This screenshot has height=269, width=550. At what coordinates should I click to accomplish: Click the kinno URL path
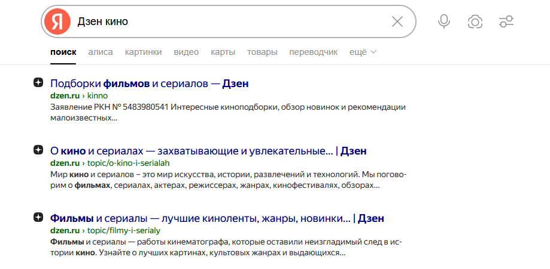point(98,96)
